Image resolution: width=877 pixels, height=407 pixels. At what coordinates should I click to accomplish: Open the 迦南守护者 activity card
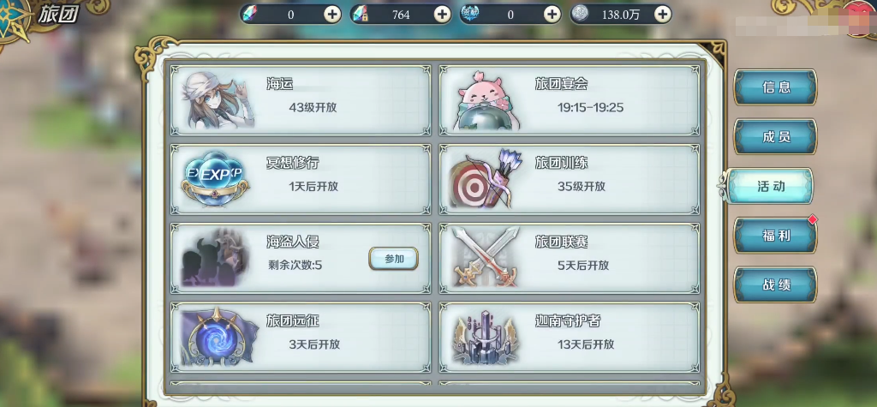570,337
